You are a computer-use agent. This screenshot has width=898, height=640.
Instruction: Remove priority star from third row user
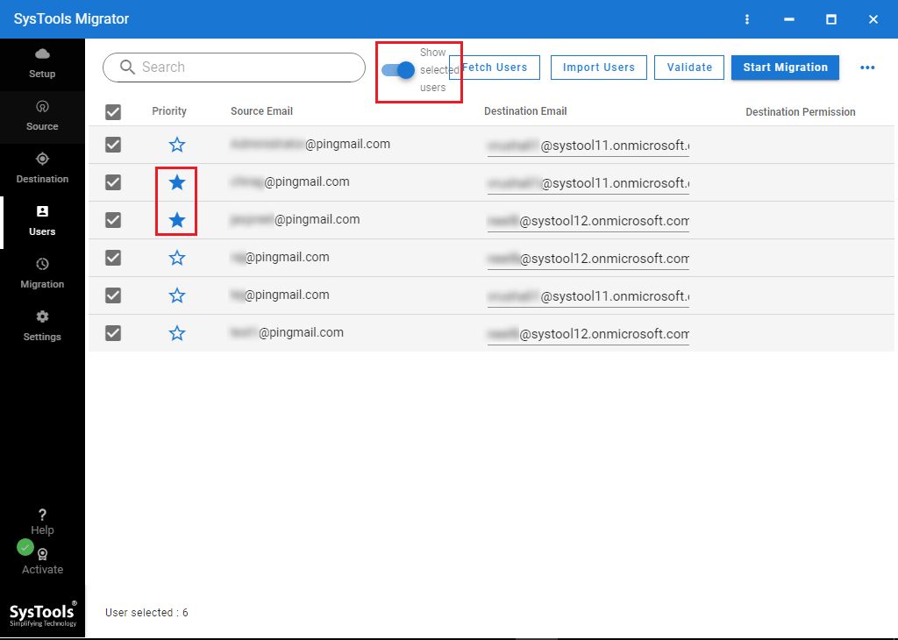177,220
